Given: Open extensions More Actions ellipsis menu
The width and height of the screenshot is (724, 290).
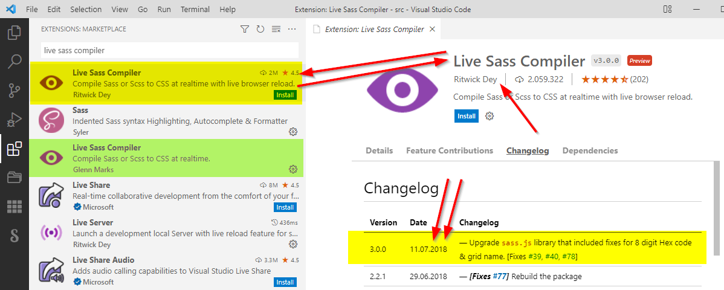Looking at the screenshot, I should [x=292, y=29].
